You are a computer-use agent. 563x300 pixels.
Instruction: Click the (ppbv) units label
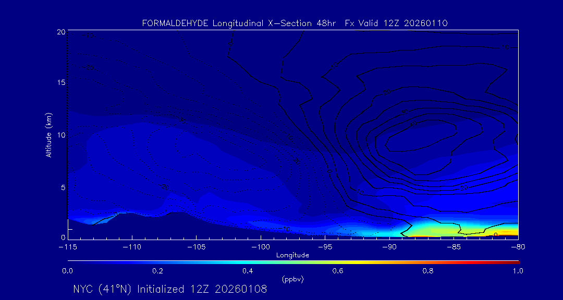point(292,279)
